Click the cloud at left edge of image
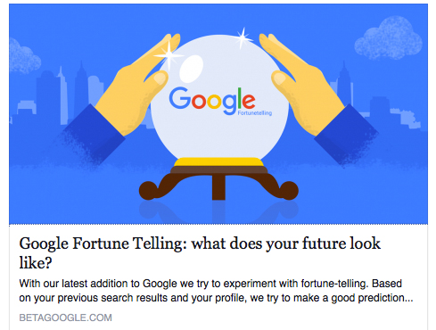The width and height of the screenshot is (436, 330). pos(24,56)
